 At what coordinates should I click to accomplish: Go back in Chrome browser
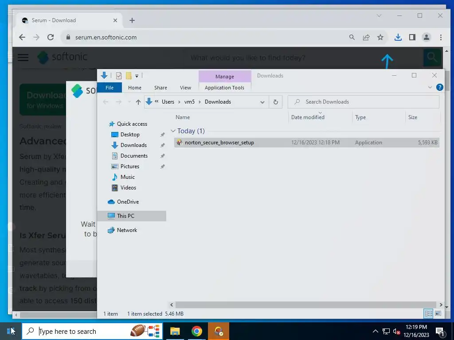[22, 37]
